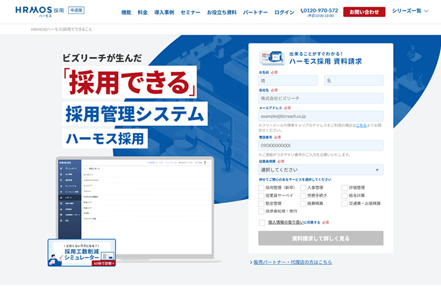
Task: Open the 個人情報の取り扱い link
Action: tap(286, 222)
